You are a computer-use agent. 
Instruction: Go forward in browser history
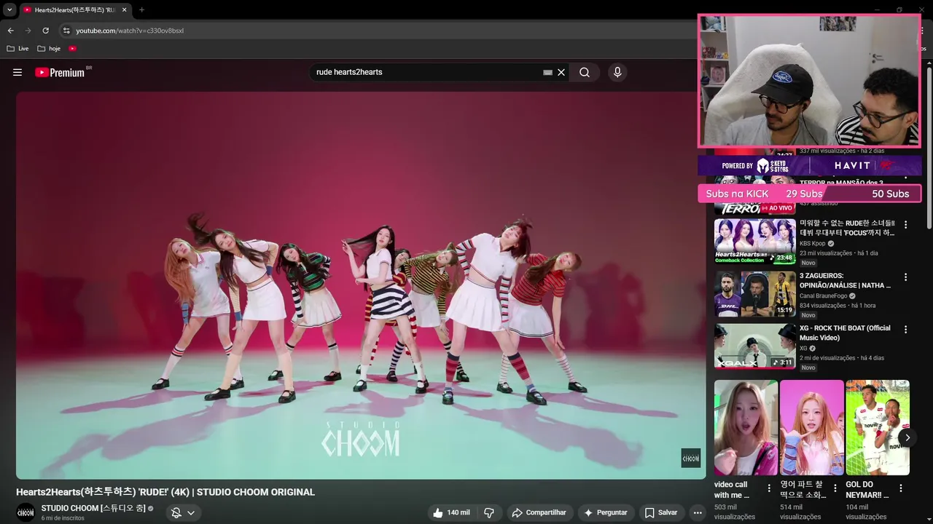tap(28, 31)
